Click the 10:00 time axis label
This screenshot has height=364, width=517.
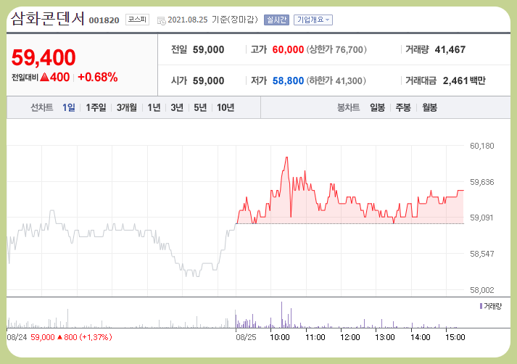[x=280, y=337]
